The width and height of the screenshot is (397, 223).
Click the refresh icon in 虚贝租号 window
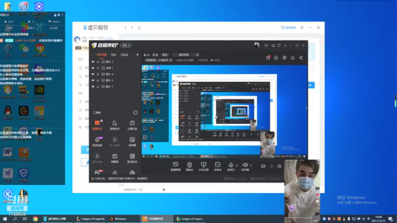[139, 28]
